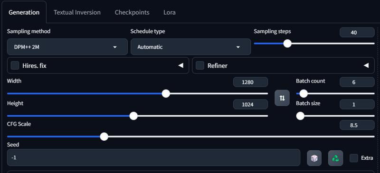
Task: Click the Width slider handle
Action: [166, 93]
